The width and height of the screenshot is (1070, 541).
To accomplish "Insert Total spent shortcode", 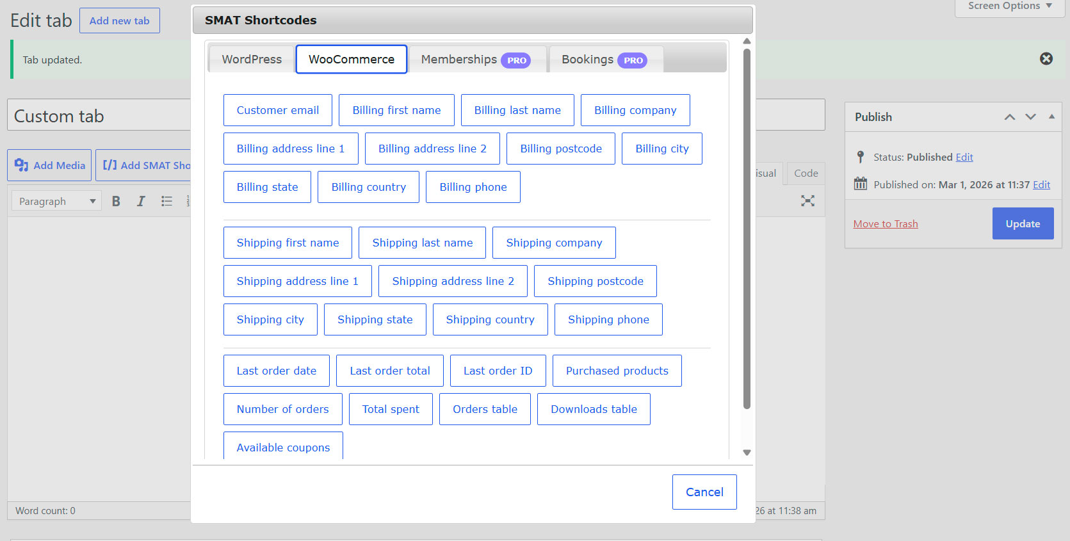I will tap(391, 409).
